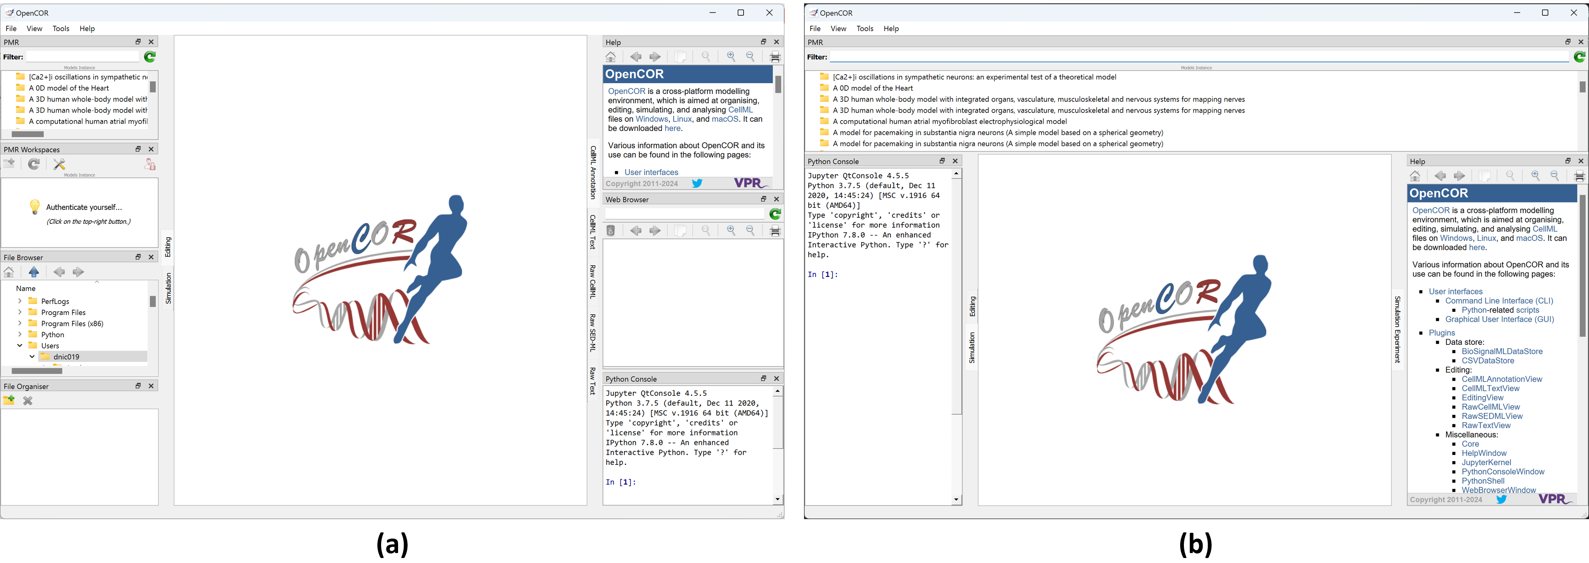Go to Help home page in window (a)

click(611, 57)
